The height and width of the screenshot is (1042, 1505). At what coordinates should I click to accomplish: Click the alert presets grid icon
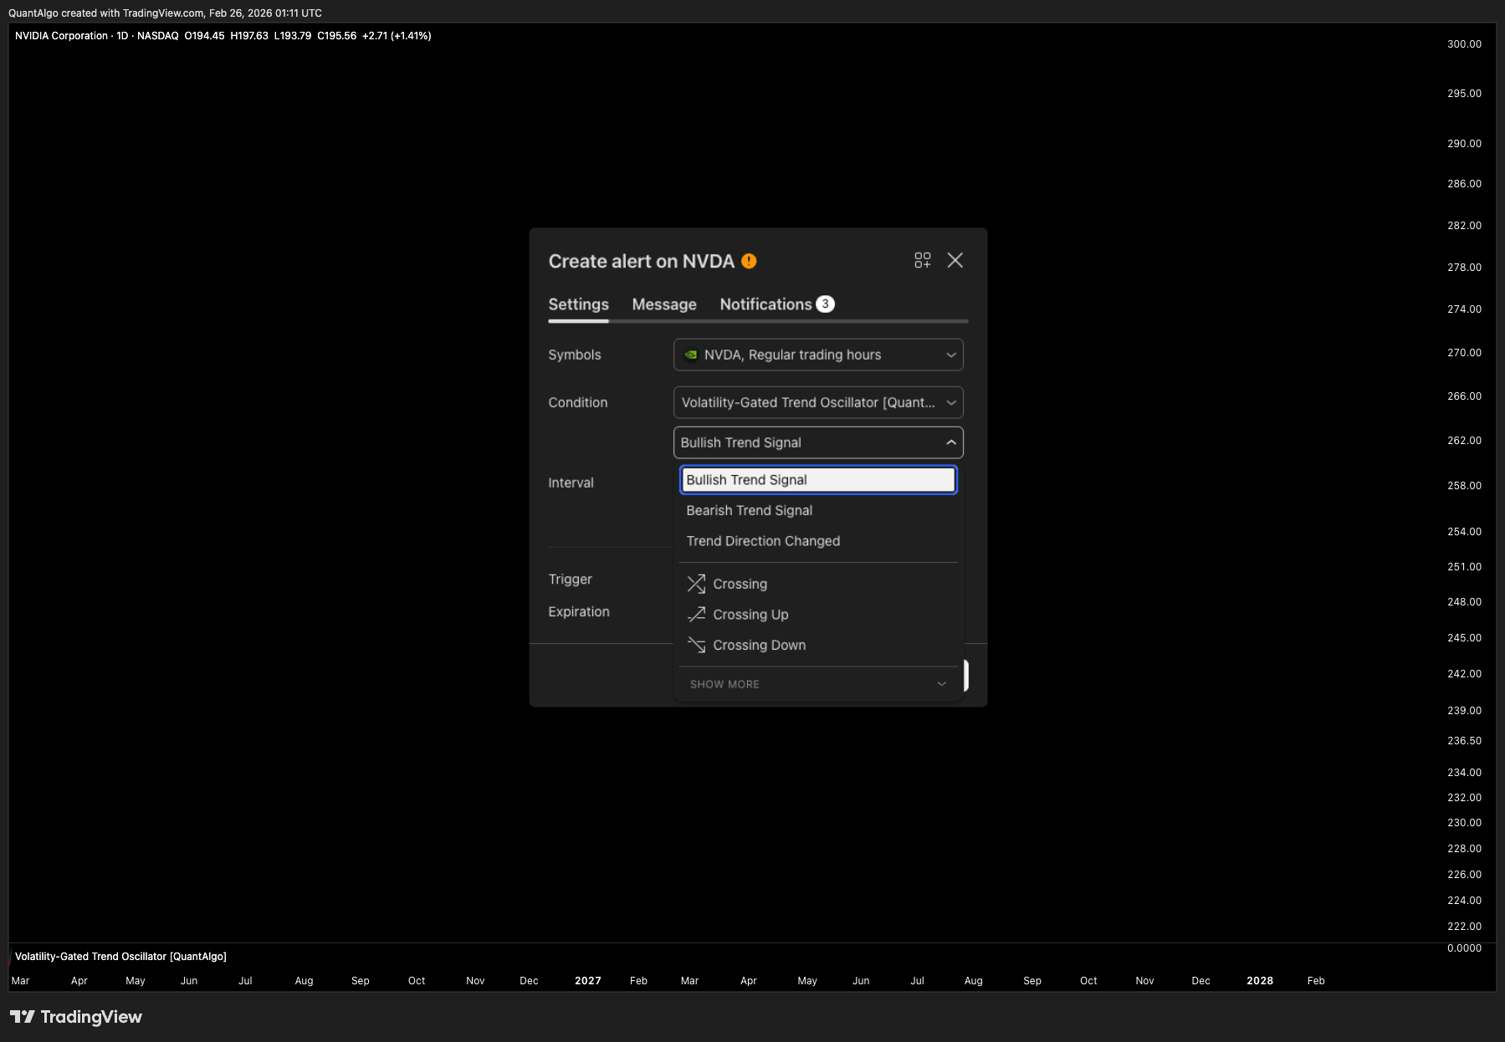pyautogui.click(x=922, y=261)
